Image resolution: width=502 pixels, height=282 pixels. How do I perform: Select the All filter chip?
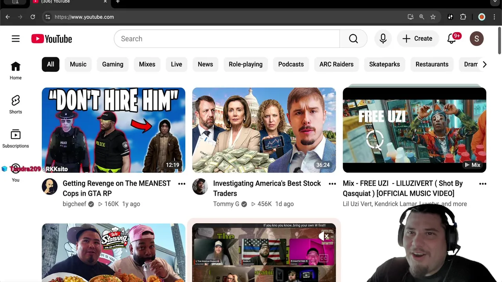point(51,64)
